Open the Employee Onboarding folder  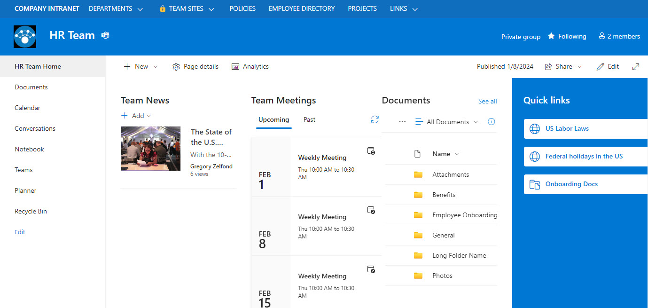pos(464,215)
